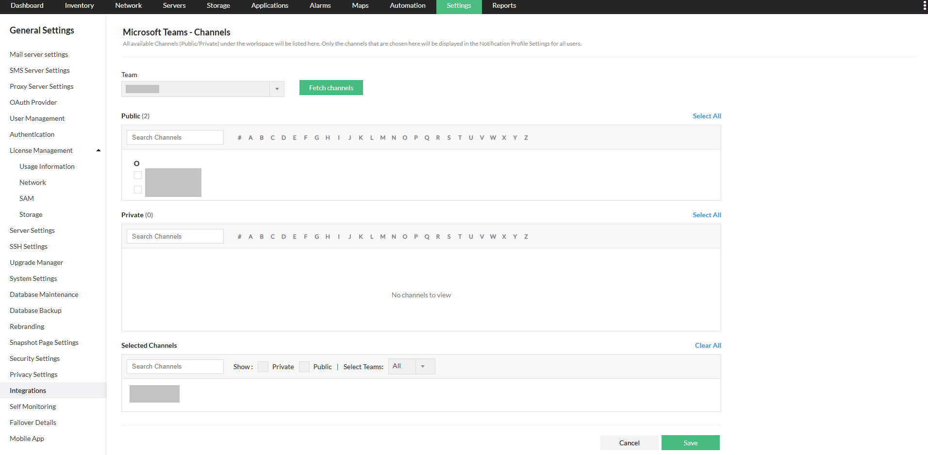Clear All selected channels
Image resolution: width=928 pixels, height=455 pixels.
pyautogui.click(x=708, y=345)
